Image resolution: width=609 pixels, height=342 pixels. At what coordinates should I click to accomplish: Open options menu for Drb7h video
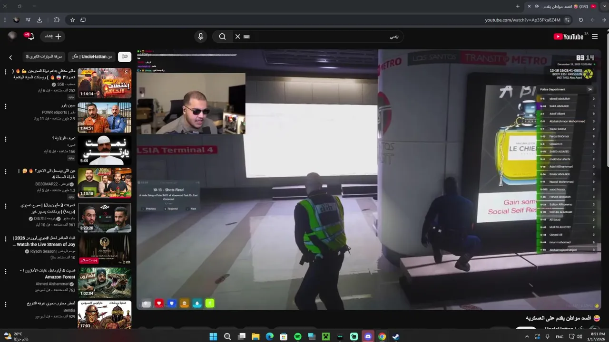(x=6, y=206)
